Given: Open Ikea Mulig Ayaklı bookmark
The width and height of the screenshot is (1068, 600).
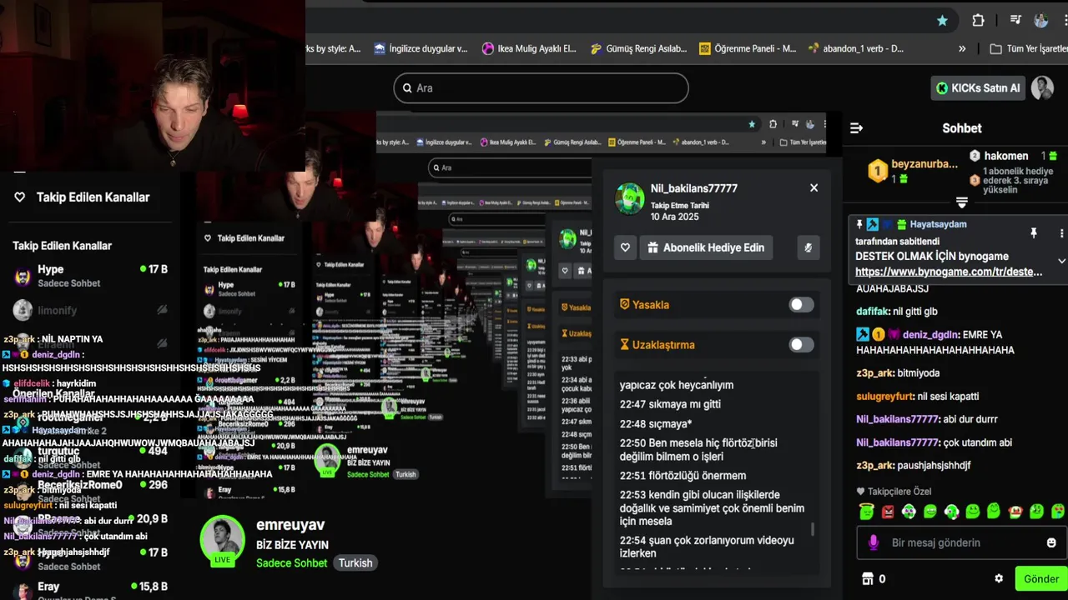Looking at the screenshot, I should (529, 48).
